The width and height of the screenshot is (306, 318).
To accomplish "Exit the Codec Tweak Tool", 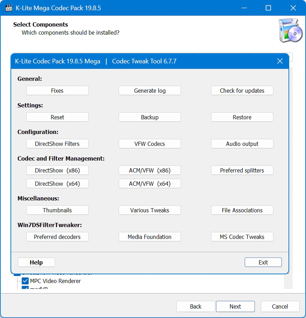I will [263, 262].
